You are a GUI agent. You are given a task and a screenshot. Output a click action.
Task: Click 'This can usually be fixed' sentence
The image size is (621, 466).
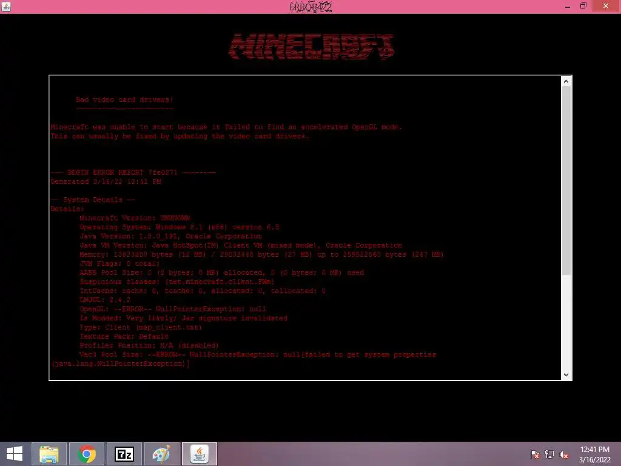[180, 136]
